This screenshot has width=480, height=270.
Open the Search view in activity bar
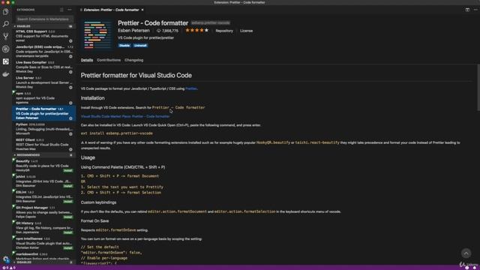tap(5, 24)
